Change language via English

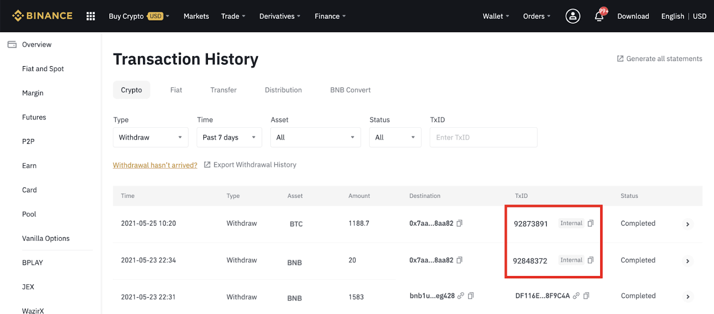tap(672, 16)
